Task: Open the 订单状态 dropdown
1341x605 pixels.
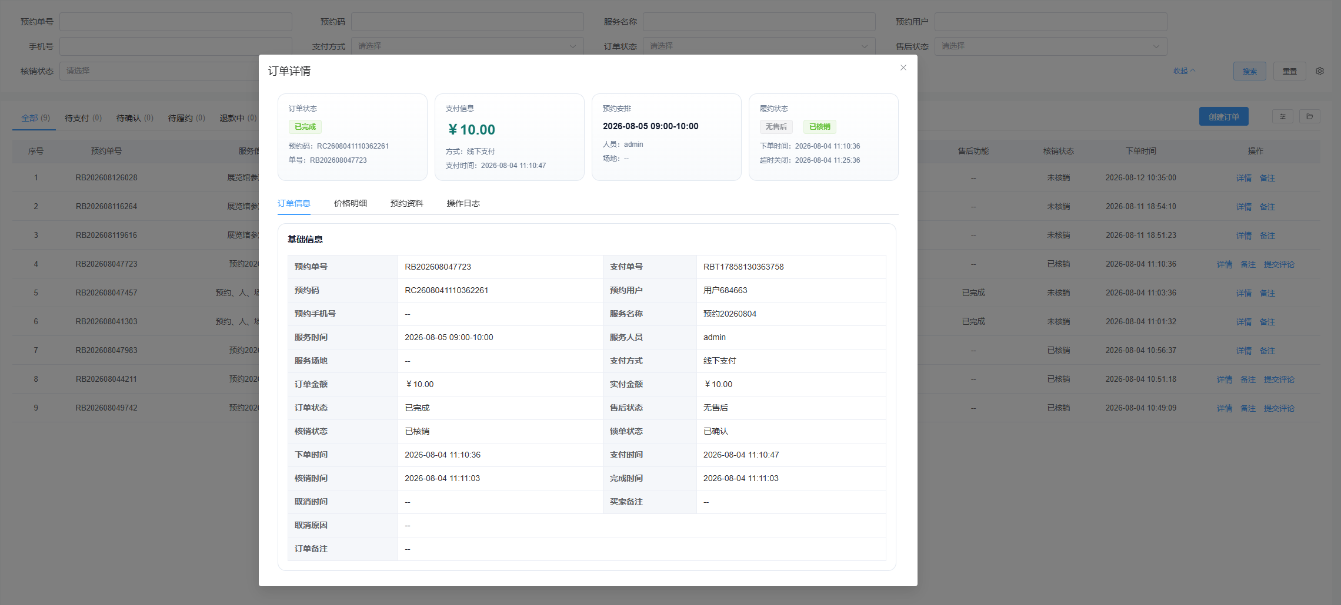Action: click(x=759, y=46)
